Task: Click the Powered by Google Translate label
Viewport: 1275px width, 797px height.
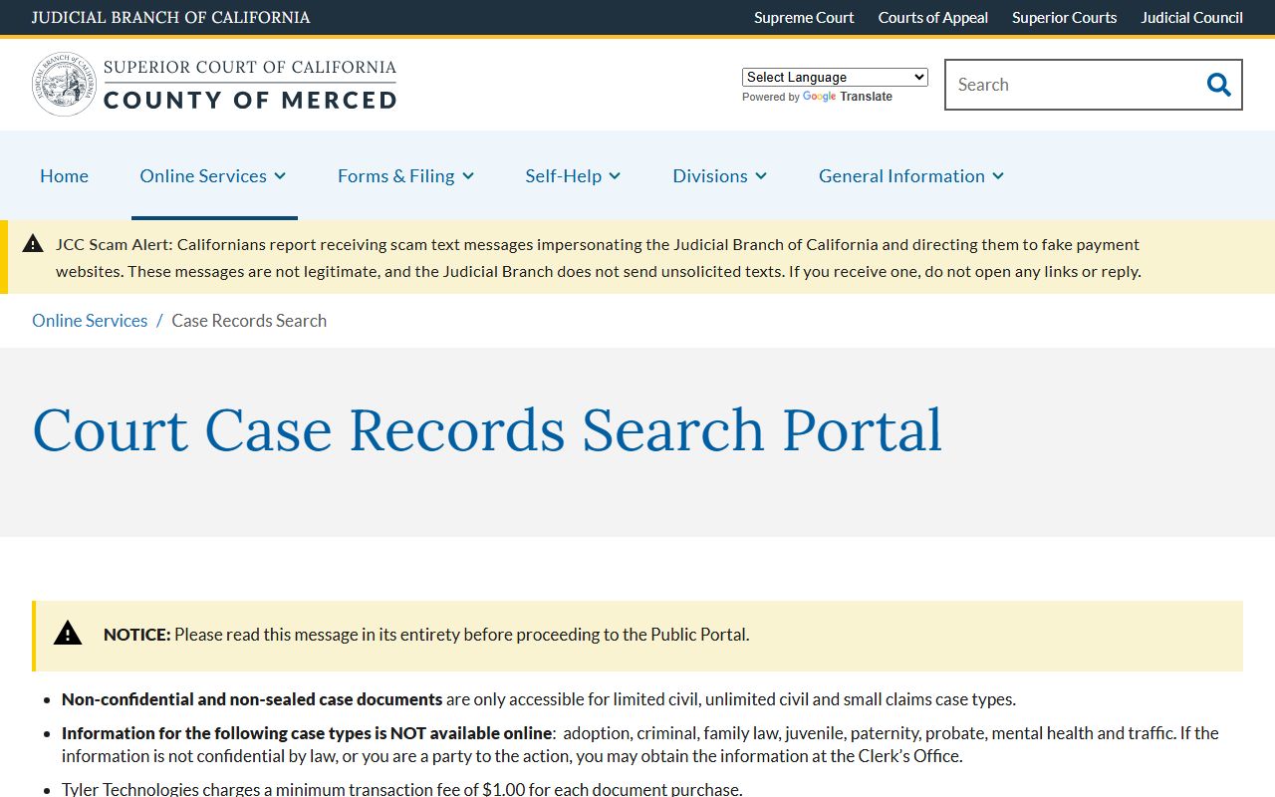Action: pos(817,97)
